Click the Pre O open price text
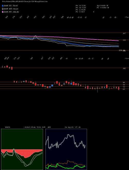The height and width of the screenshot is (170, 129). pyautogui.click(x=81, y=5)
